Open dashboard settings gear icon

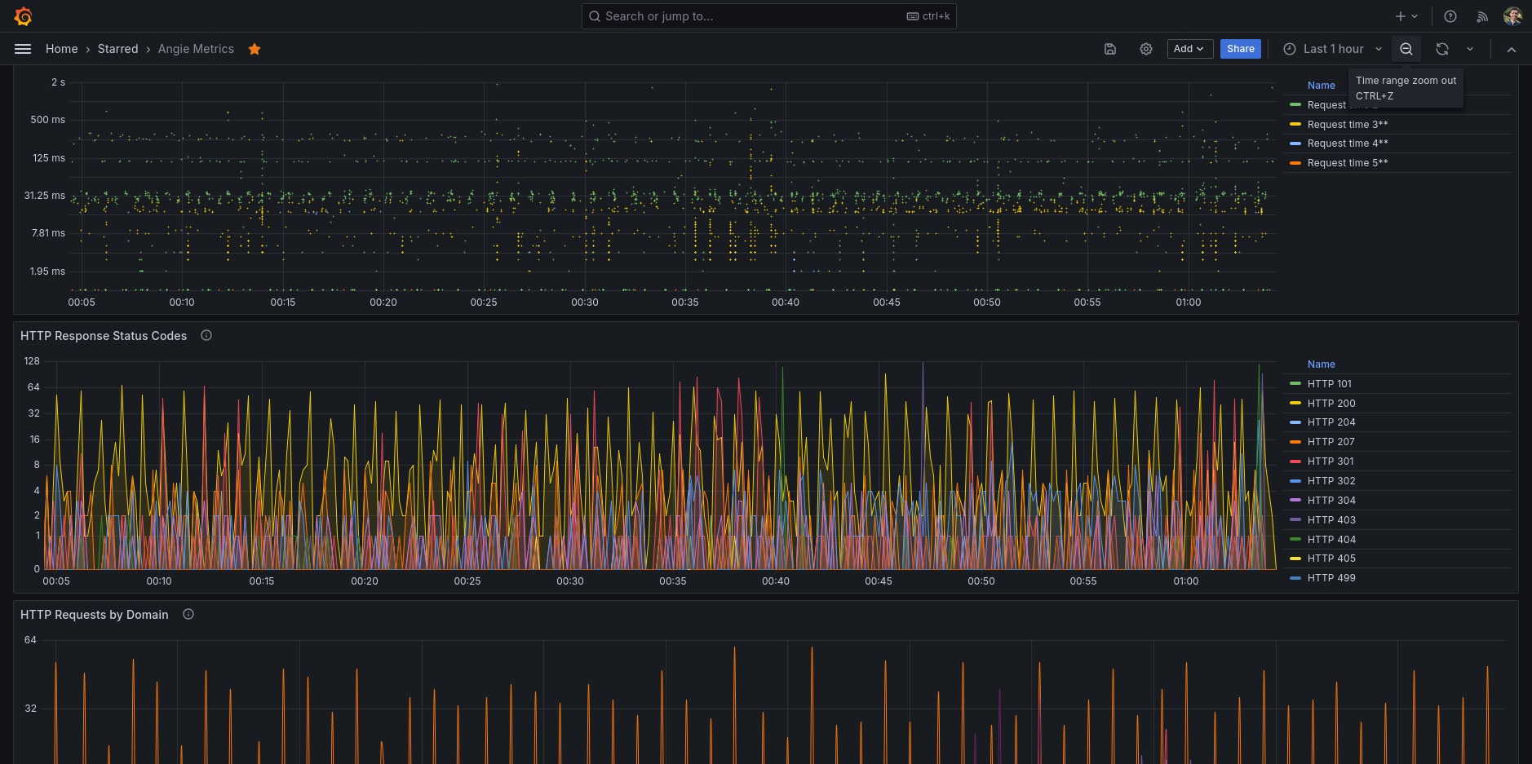tap(1146, 49)
